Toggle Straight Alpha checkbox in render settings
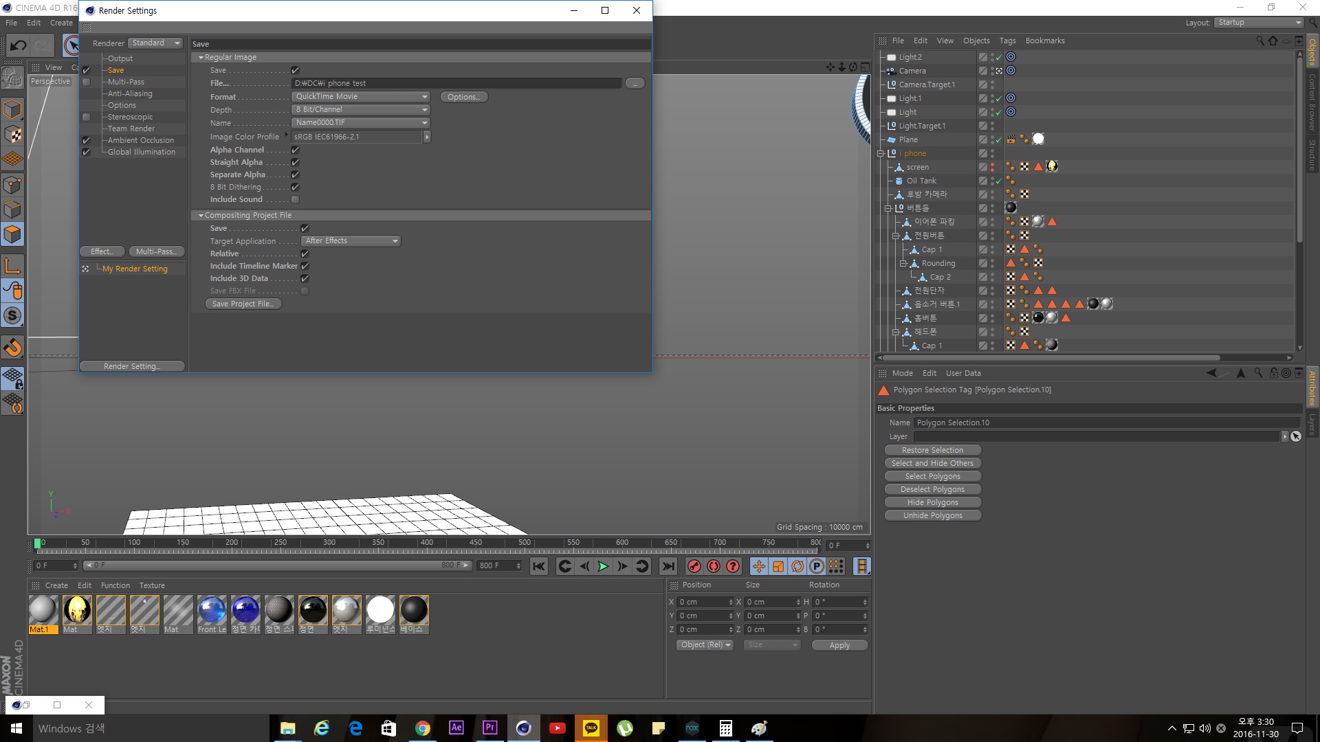The width and height of the screenshot is (1320, 742). click(296, 162)
